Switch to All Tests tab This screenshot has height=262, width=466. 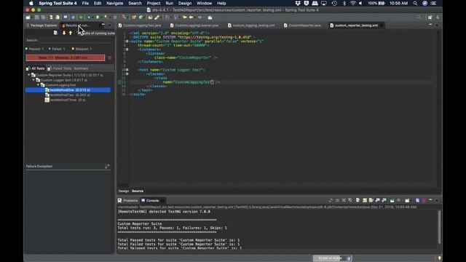point(36,68)
